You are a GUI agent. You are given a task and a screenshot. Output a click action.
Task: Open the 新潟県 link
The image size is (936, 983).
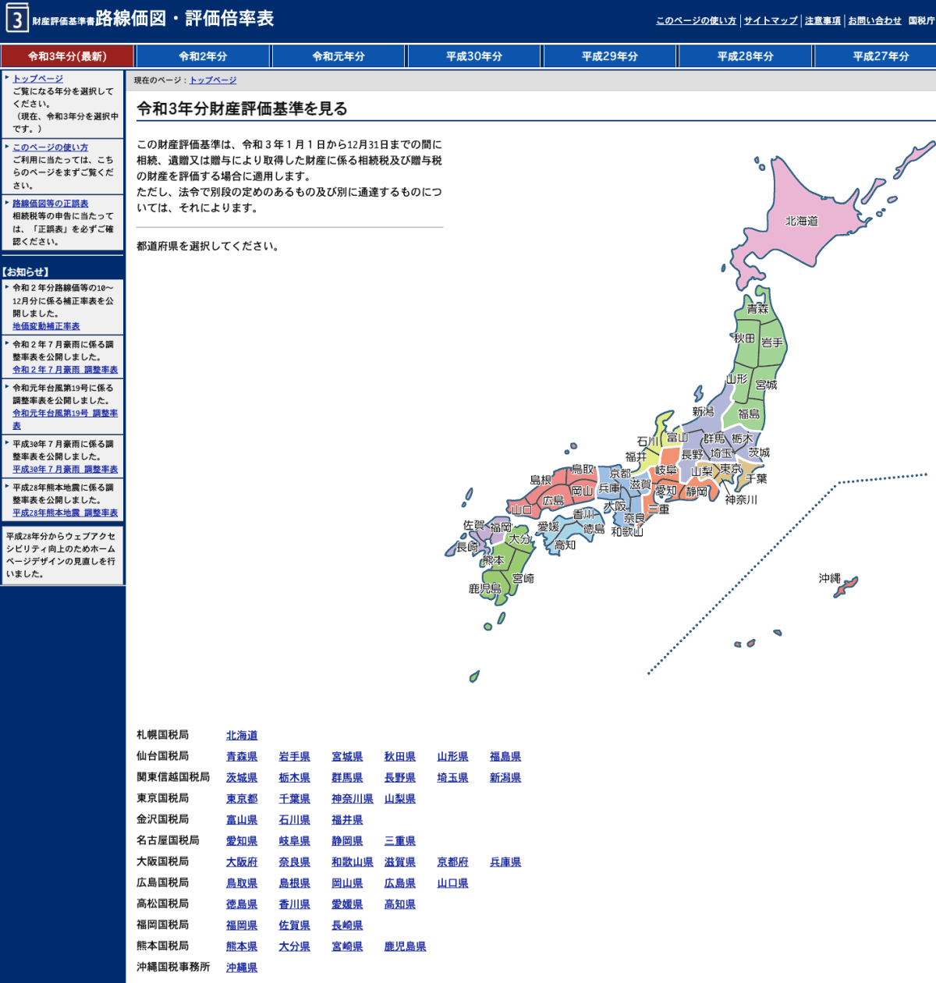(x=505, y=778)
